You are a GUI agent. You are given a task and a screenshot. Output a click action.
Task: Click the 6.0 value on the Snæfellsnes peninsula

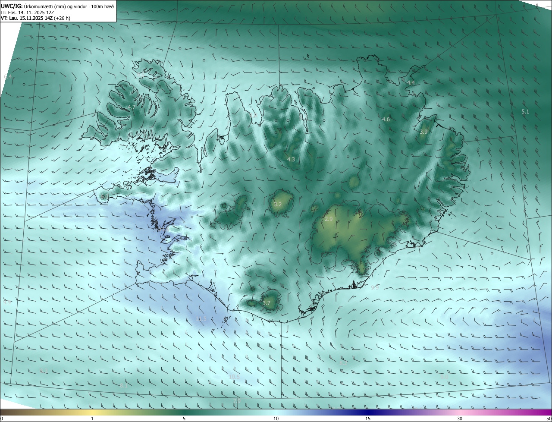(104, 197)
